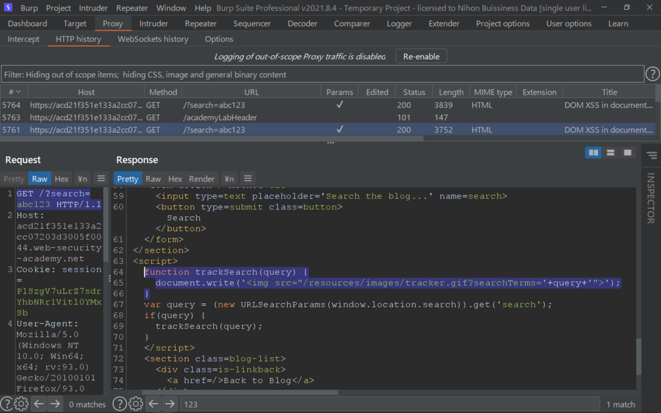Switch to the Target tab

pos(75,24)
